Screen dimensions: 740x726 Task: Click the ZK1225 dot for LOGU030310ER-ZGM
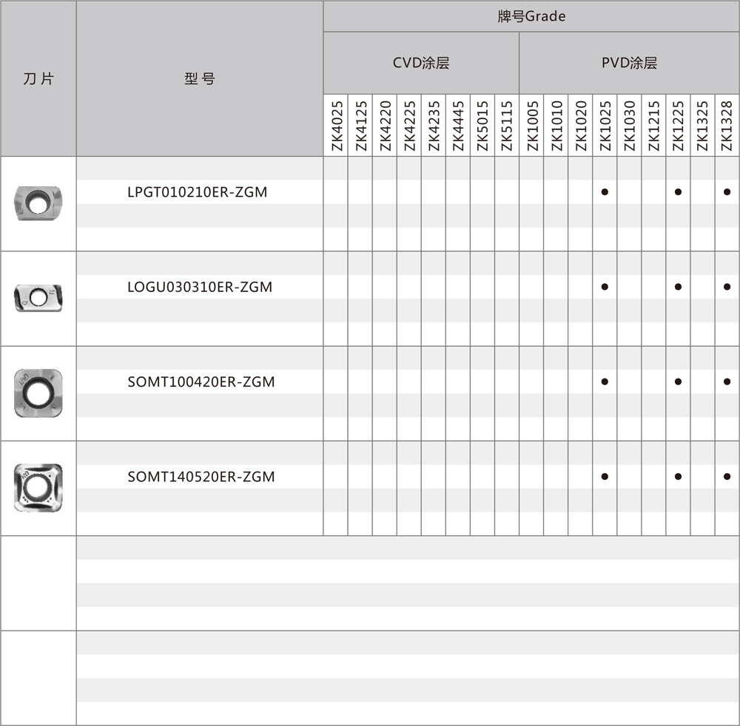(678, 287)
